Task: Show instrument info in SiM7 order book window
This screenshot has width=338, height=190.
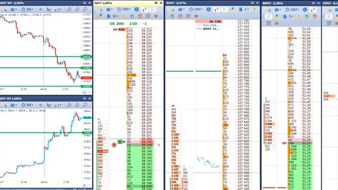Action: pos(137,9)
